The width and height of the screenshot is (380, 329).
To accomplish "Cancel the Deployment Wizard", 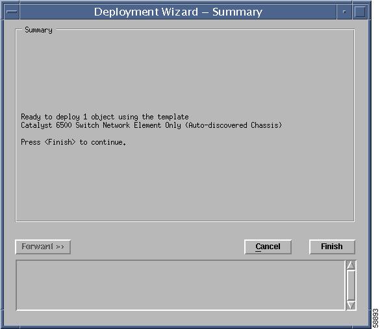I will (268, 247).
